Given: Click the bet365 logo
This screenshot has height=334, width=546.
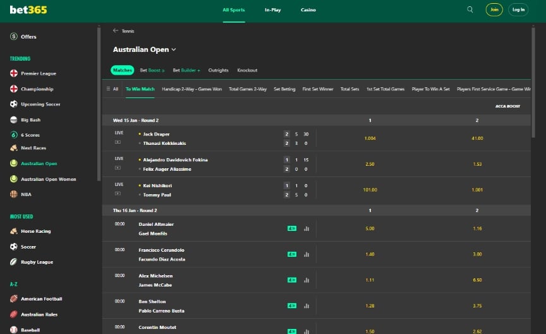Looking at the screenshot, I should pos(28,9).
